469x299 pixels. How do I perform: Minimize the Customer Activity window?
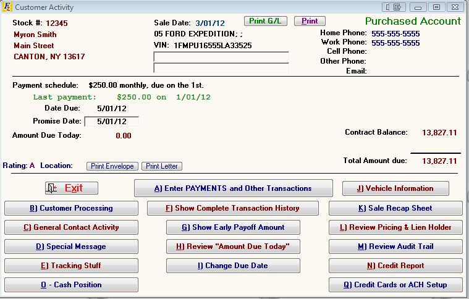(x=418, y=7)
